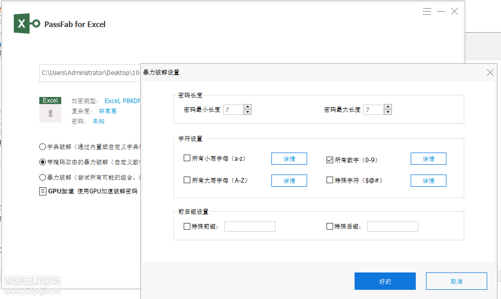The height and width of the screenshot is (299, 501).
Task: Decrease 密码最大长度 with down arrow
Action: [388, 112]
